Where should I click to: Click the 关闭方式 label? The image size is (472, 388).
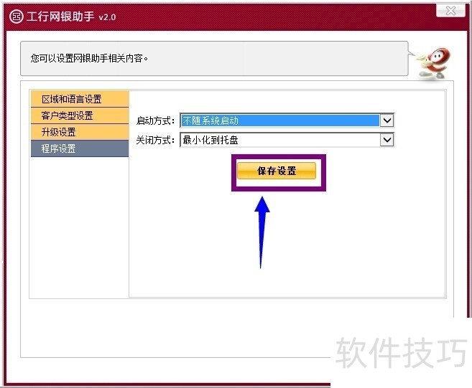155,140
